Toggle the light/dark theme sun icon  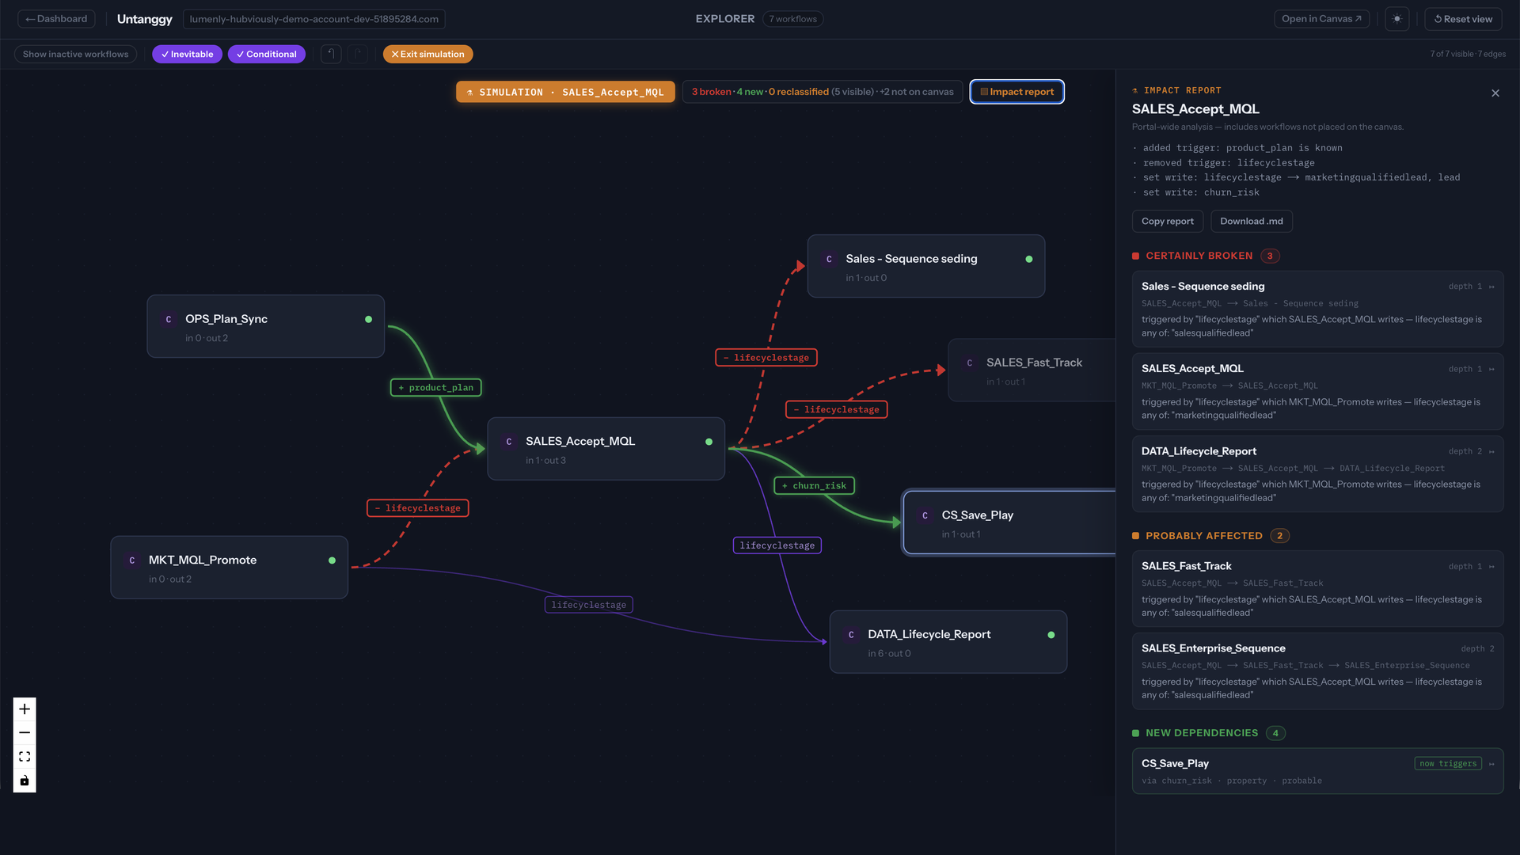click(x=1397, y=19)
